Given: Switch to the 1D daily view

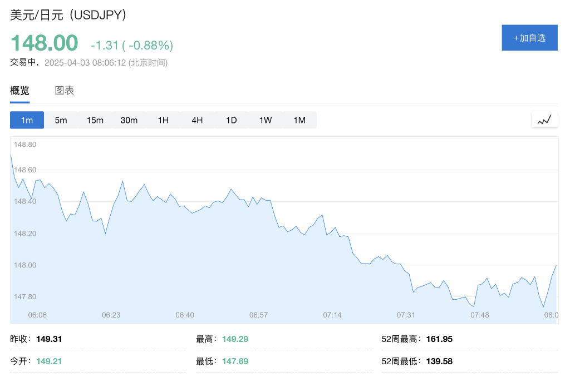Looking at the screenshot, I should pyautogui.click(x=231, y=120).
